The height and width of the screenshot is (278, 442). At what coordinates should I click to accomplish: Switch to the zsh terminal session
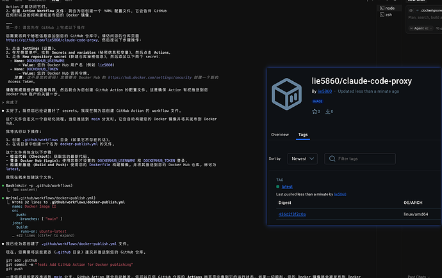(x=386, y=15)
